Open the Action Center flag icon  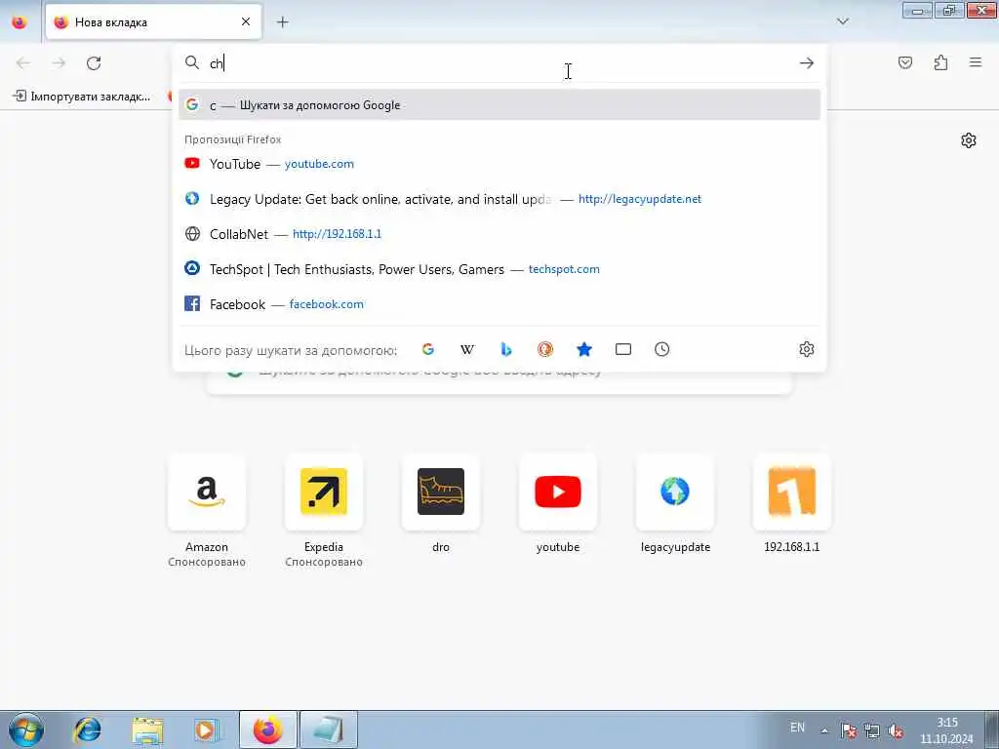pos(848,730)
